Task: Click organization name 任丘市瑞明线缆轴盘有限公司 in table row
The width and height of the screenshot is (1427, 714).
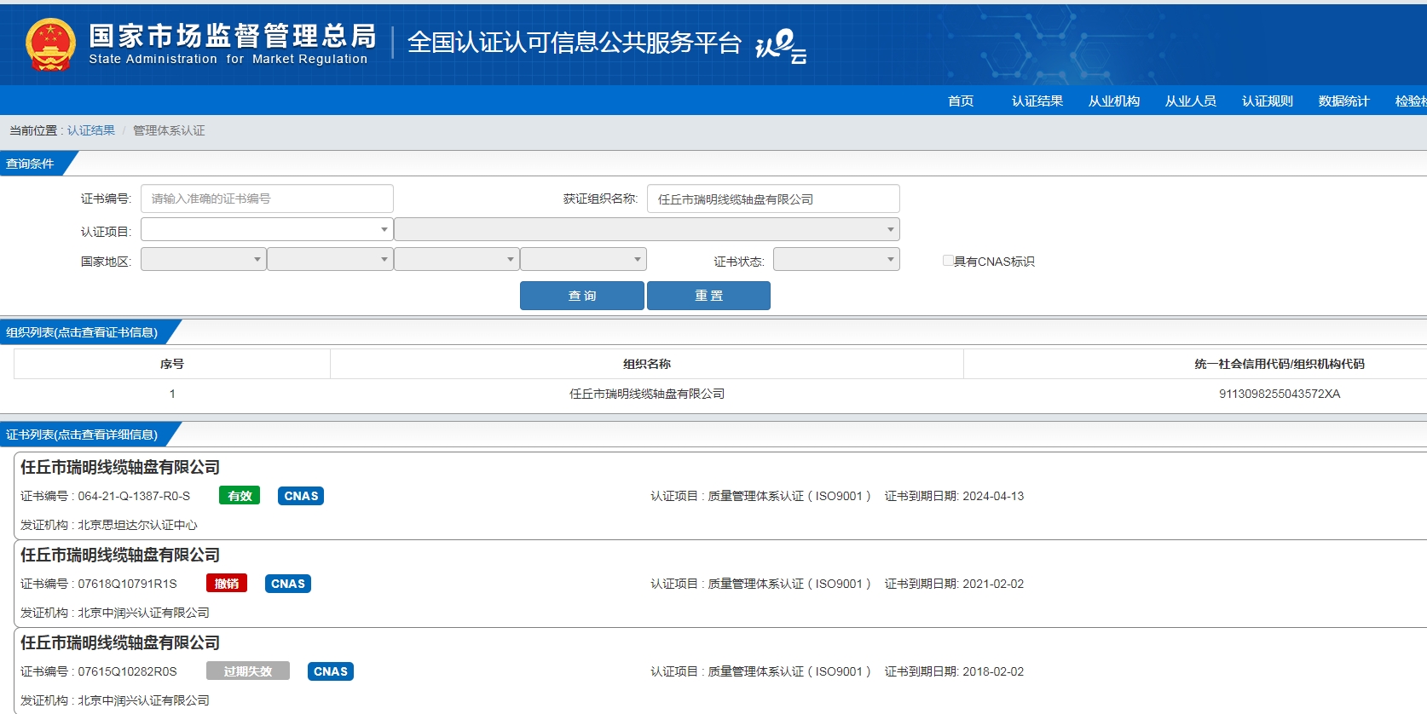Action: pyautogui.click(x=647, y=394)
